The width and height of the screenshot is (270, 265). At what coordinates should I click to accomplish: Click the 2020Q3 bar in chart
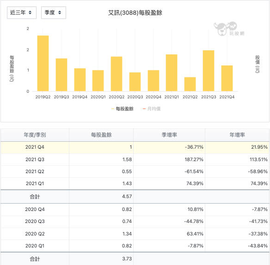[135, 82]
